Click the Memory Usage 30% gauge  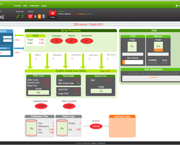tap(158, 46)
